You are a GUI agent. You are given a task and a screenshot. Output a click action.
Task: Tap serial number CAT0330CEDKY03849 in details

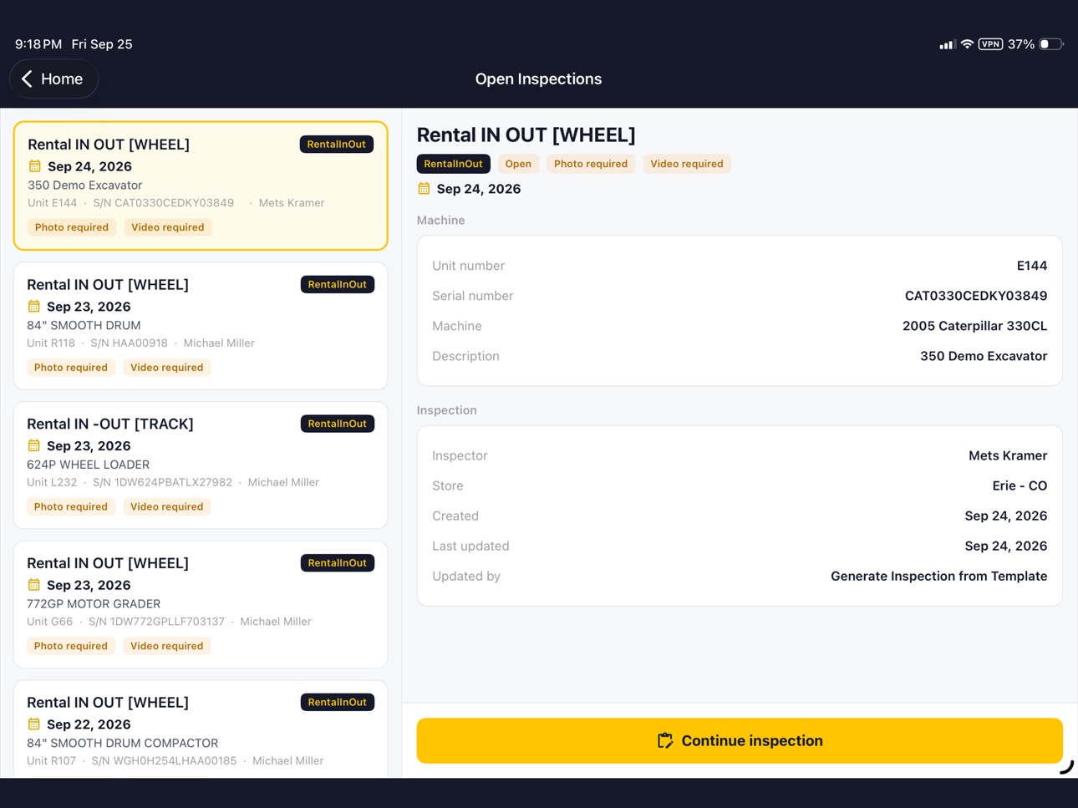point(976,296)
